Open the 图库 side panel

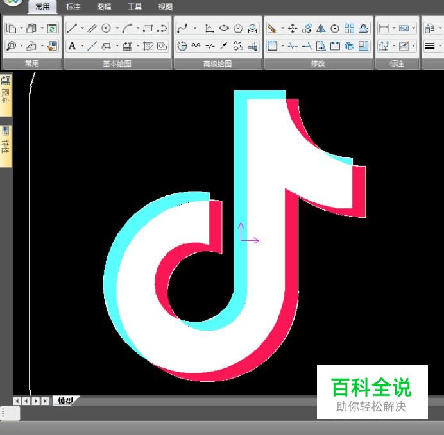6,95
